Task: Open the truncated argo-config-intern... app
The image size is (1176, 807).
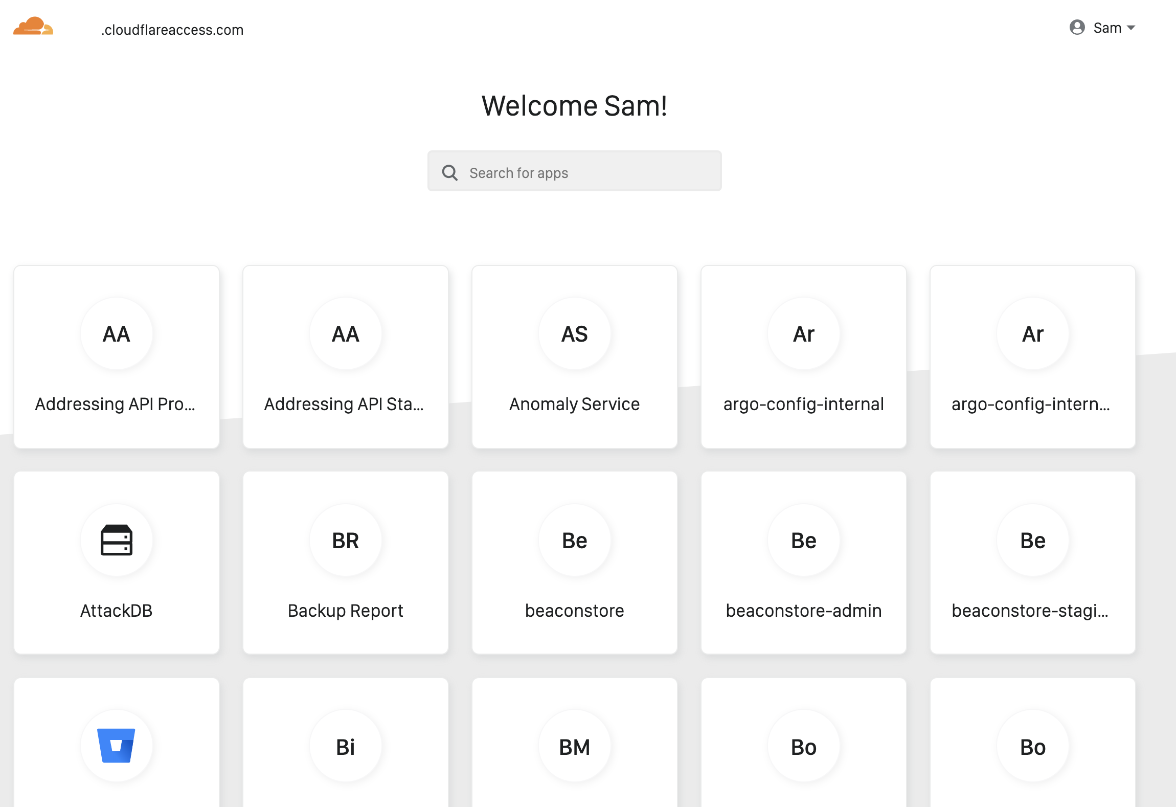Action: pyautogui.click(x=1033, y=356)
